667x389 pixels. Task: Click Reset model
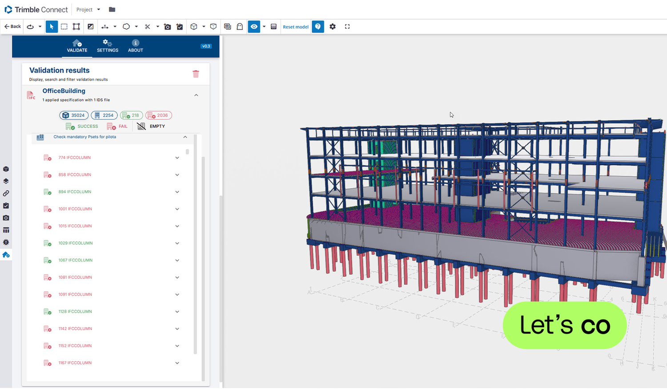coord(296,27)
